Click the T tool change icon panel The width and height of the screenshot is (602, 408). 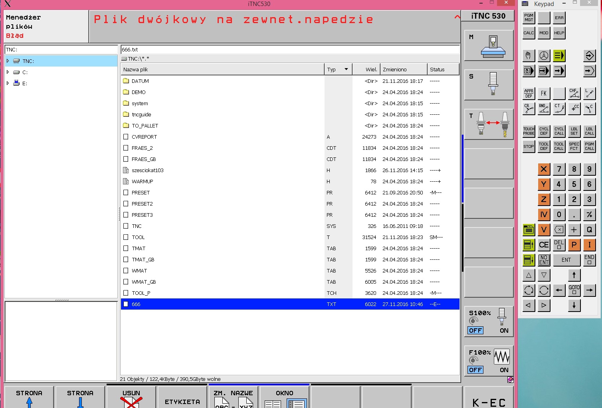489,124
